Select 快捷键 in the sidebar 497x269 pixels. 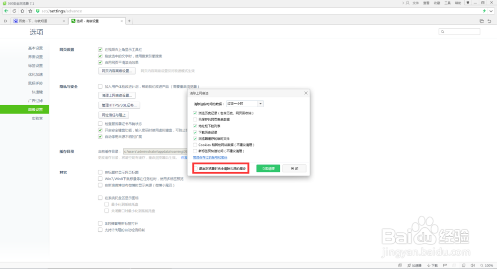coord(37,92)
